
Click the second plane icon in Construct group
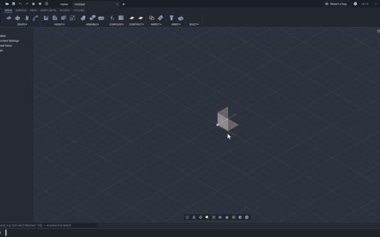click(x=141, y=18)
